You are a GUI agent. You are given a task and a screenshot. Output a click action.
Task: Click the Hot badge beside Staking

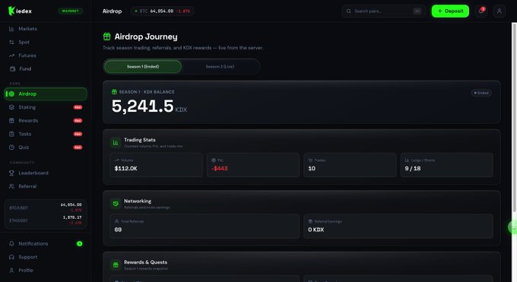[78, 107]
